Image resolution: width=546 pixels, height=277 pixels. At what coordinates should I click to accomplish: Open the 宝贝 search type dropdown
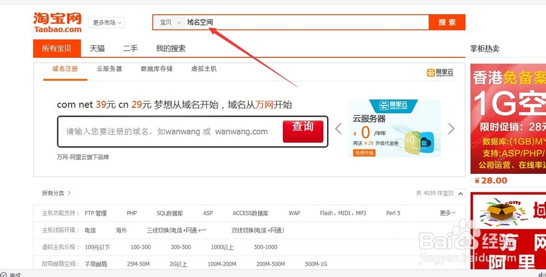[x=170, y=22]
